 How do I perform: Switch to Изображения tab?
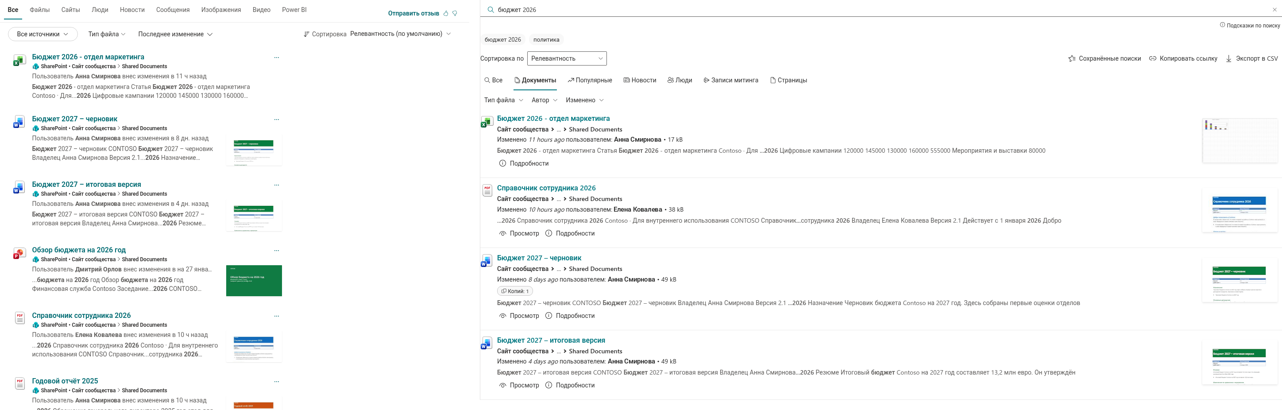(x=221, y=10)
